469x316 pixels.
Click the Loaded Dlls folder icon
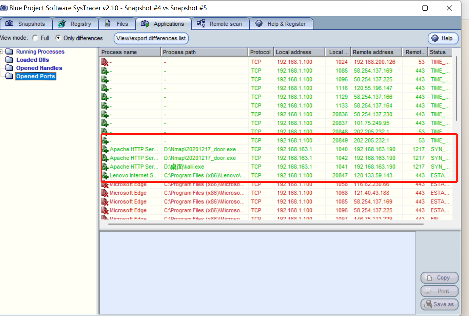pyautogui.click(x=10, y=60)
